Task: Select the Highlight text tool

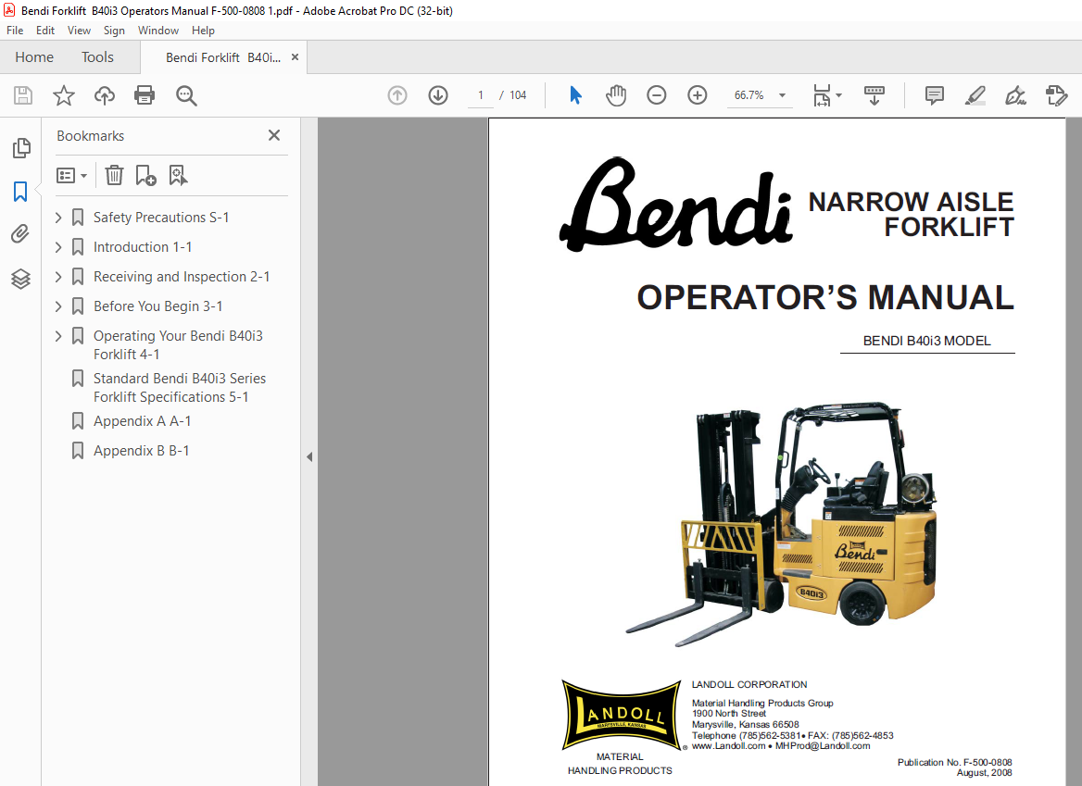Action: click(975, 95)
